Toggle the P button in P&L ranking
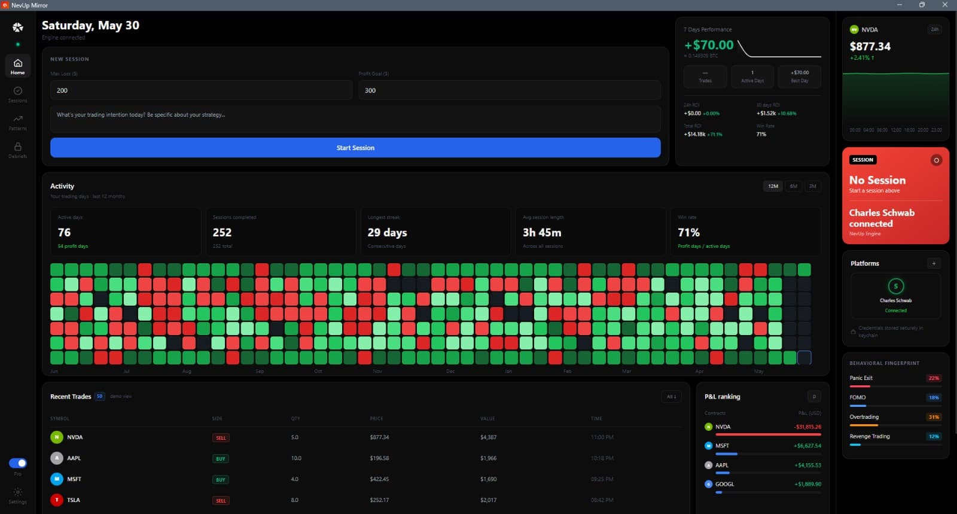Screen dimensions: 957x514 [814, 396]
